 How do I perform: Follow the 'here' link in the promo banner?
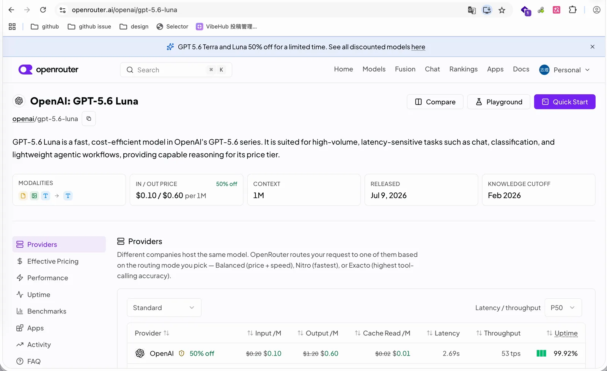pos(418,47)
